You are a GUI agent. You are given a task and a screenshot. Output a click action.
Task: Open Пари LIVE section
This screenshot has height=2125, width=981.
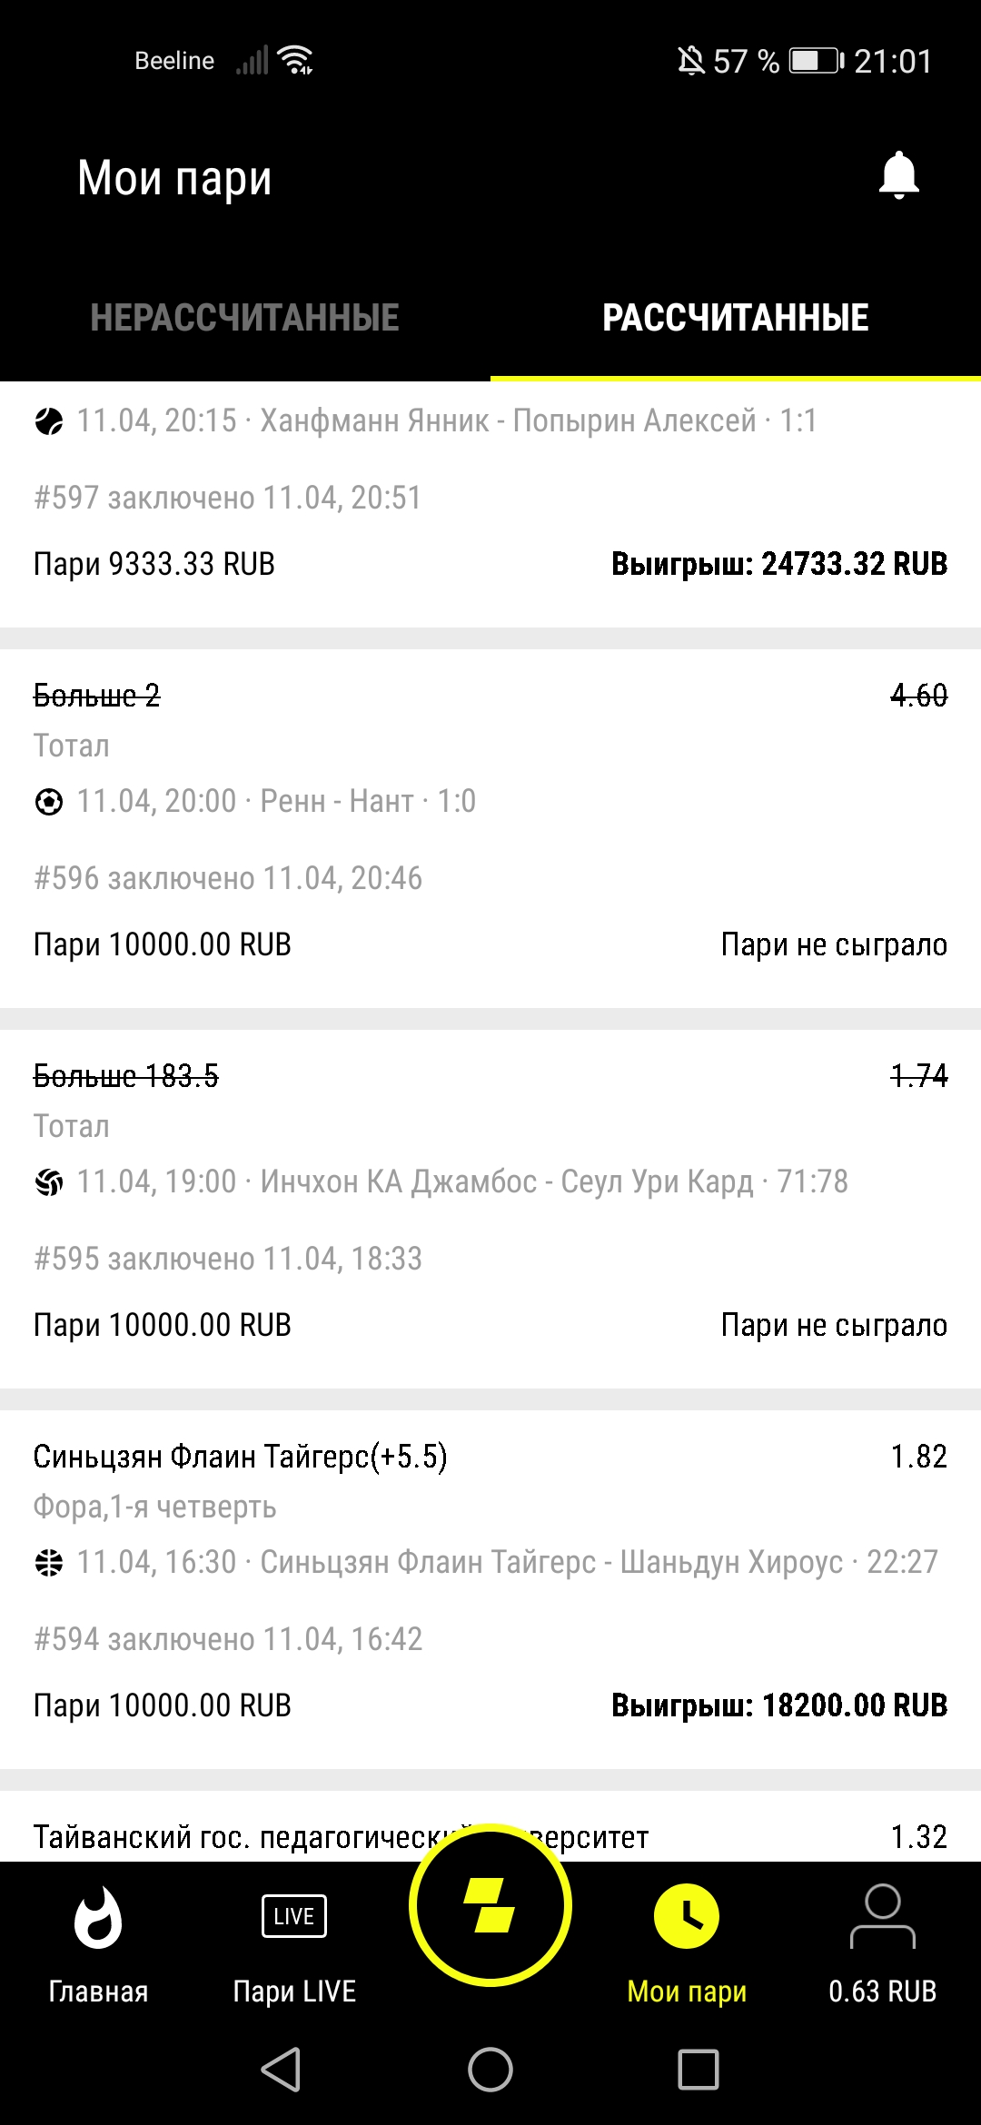coord(294,1945)
